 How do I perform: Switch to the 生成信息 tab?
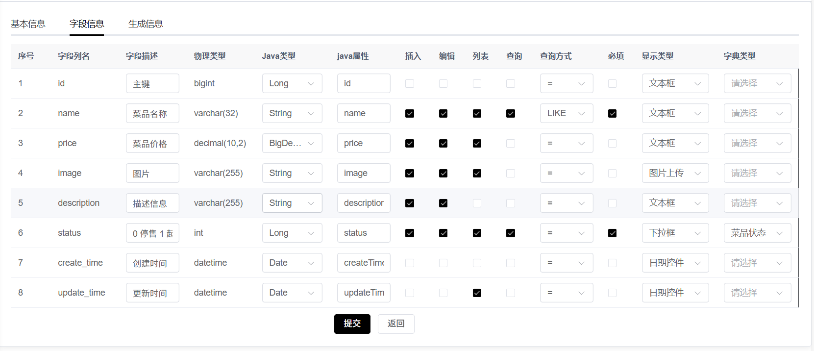coord(146,24)
